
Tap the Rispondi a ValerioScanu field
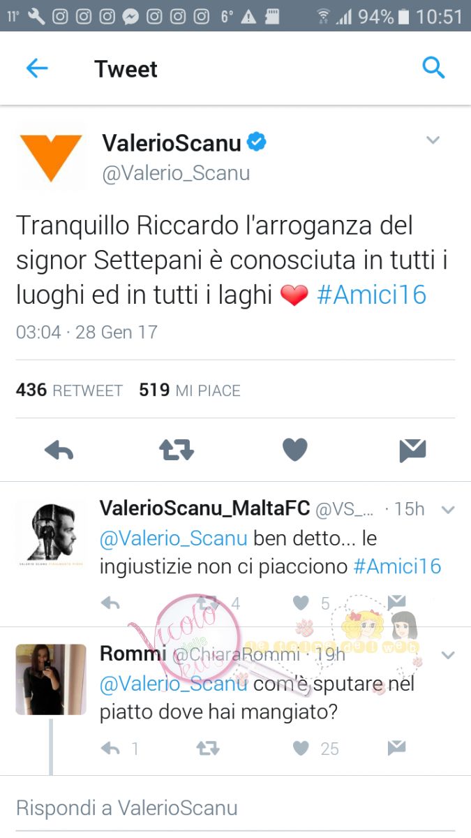pos(235,808)
